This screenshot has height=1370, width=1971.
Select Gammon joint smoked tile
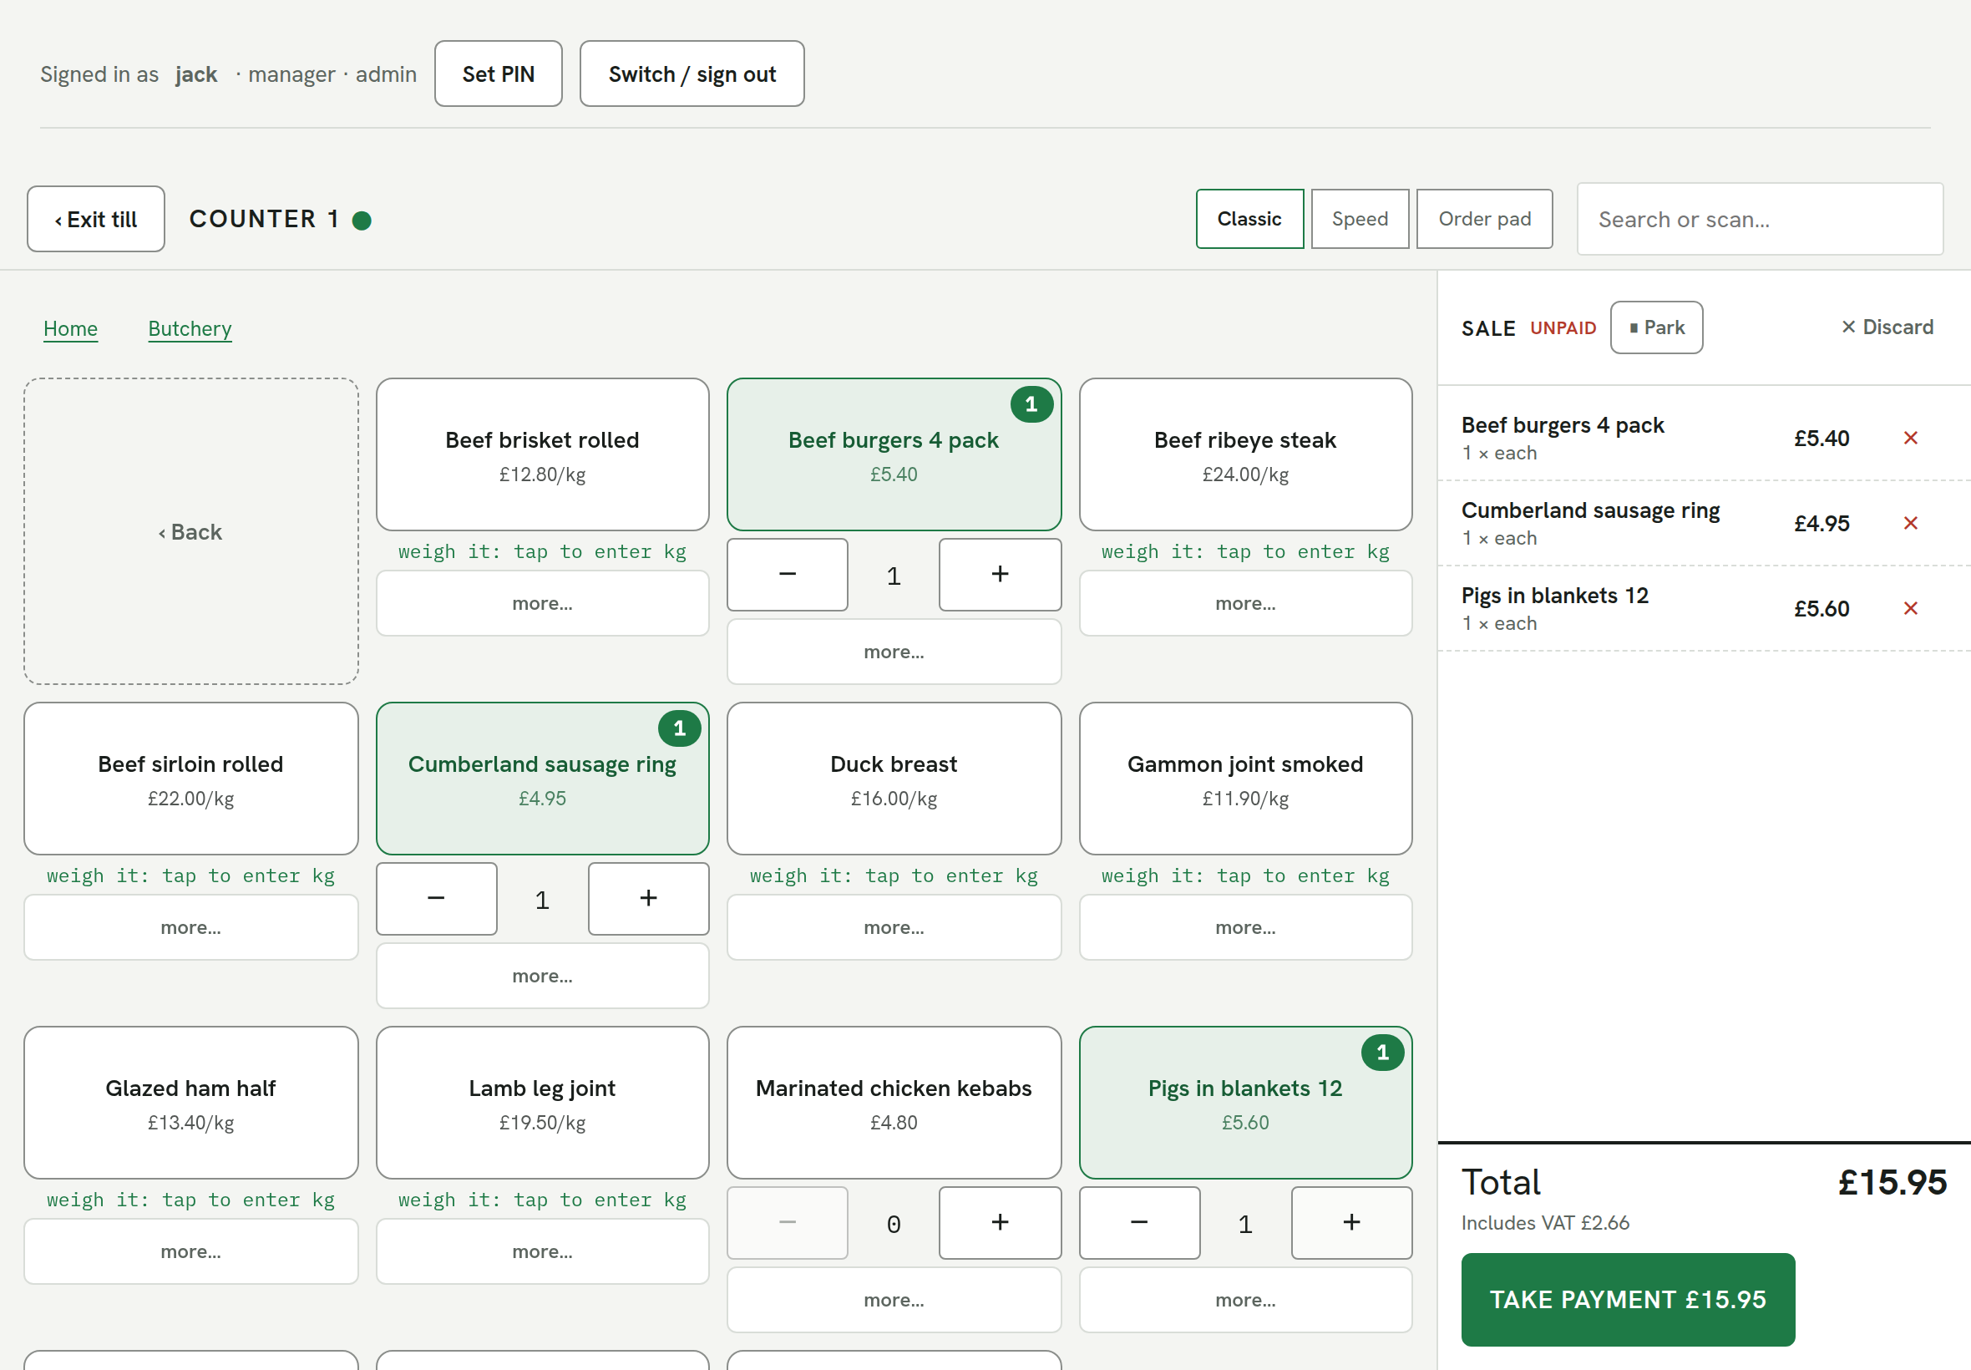pyautogui.click(x=1245, y=779)
